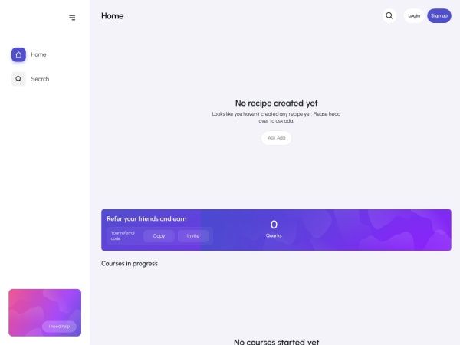Click the 0 Quarks counter
The width and height of the screenshot is (460, 345).
(x=274, y=228)
